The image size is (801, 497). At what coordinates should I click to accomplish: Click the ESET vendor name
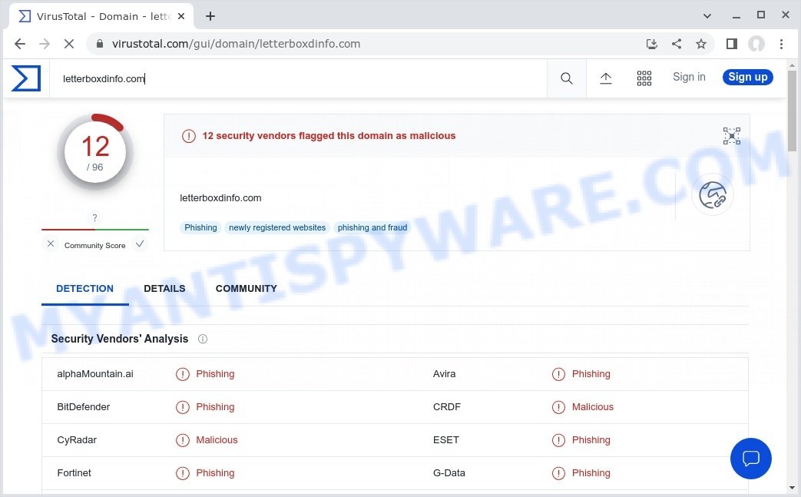(446, 440)
